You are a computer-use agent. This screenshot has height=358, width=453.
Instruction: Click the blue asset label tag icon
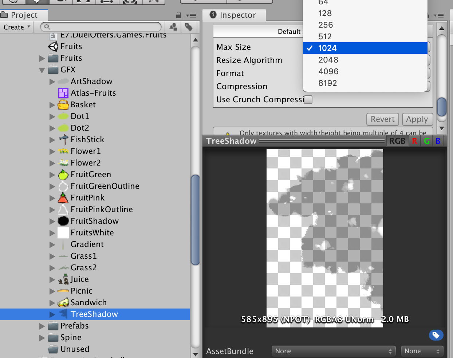[x=436, y=335]
